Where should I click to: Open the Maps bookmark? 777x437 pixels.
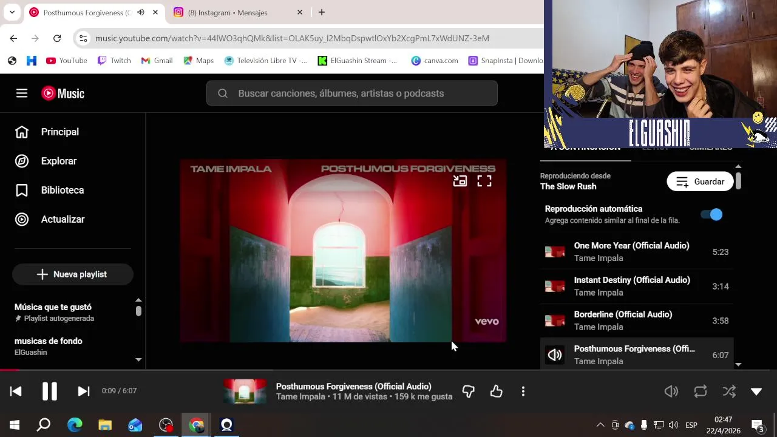tap(198, 61)
